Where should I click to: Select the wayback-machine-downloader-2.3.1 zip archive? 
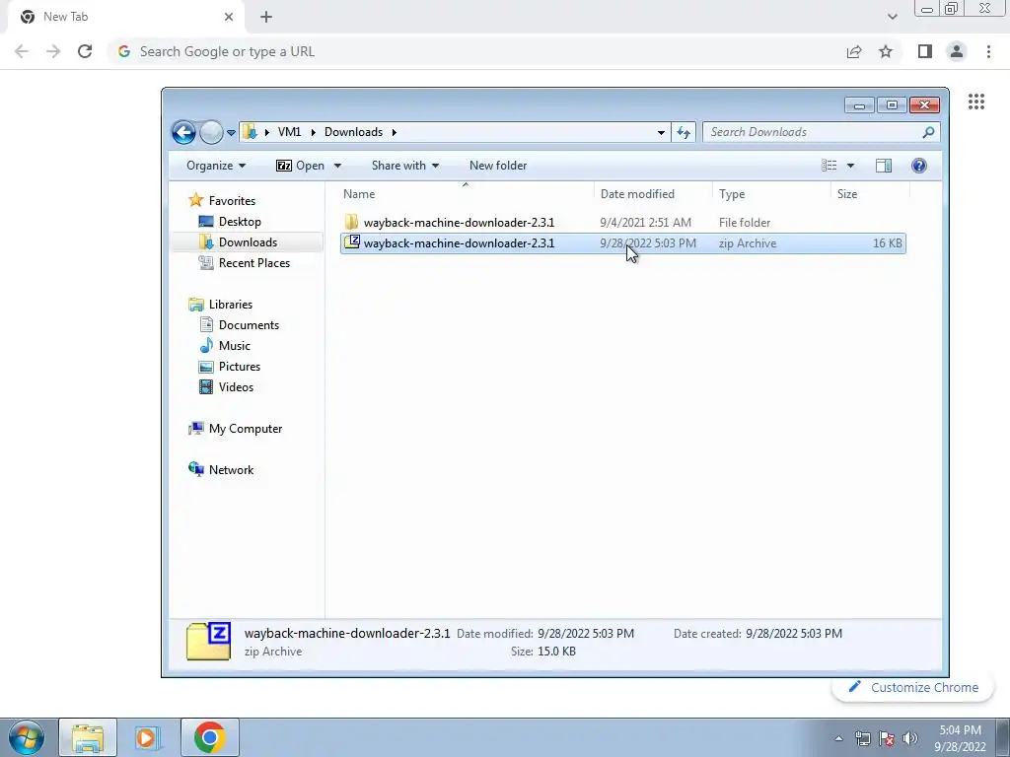(623, 243)
